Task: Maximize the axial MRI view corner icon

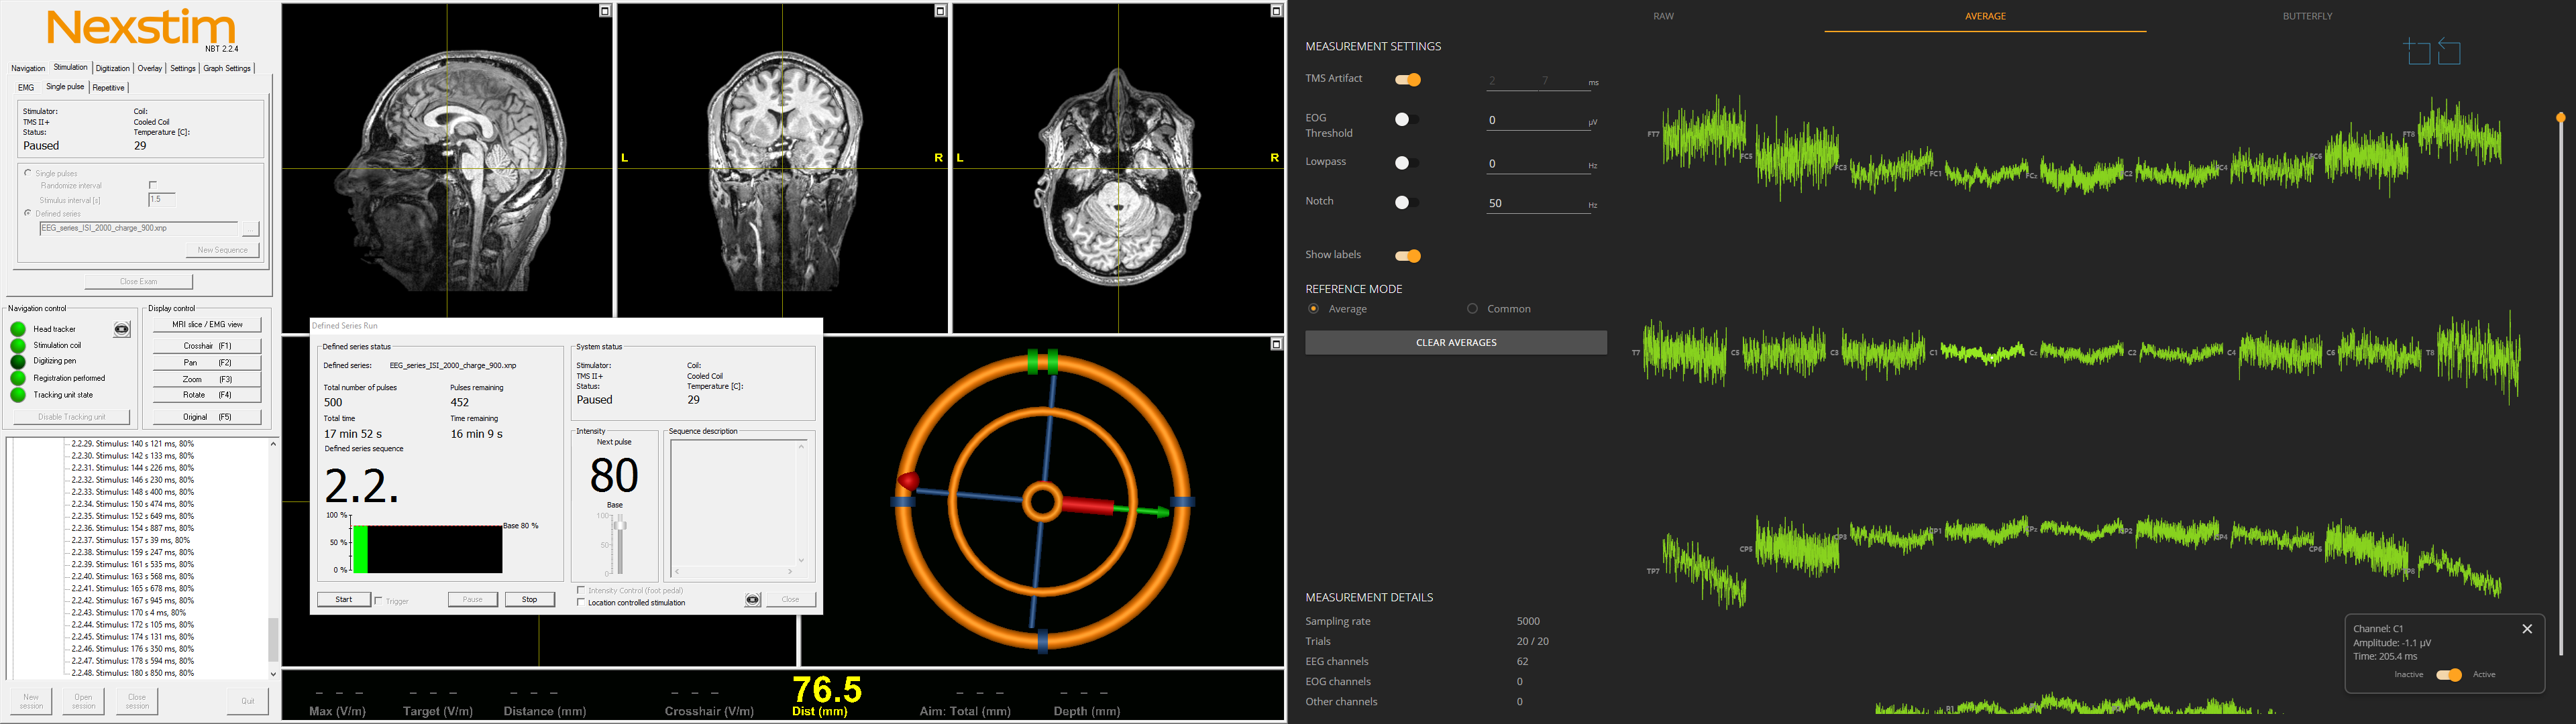Action: pyautogui.click(x=1276, y=11)
